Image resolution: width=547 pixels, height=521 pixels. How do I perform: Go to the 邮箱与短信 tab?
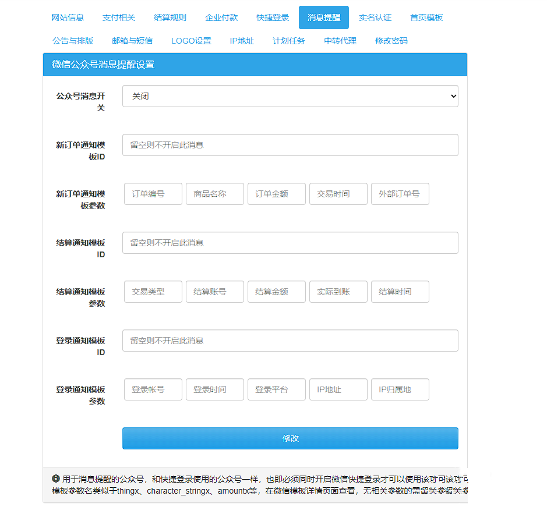coord(132,41)
